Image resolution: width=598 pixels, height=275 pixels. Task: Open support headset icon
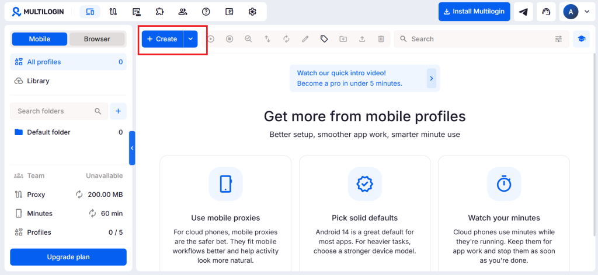pos(547,12)
